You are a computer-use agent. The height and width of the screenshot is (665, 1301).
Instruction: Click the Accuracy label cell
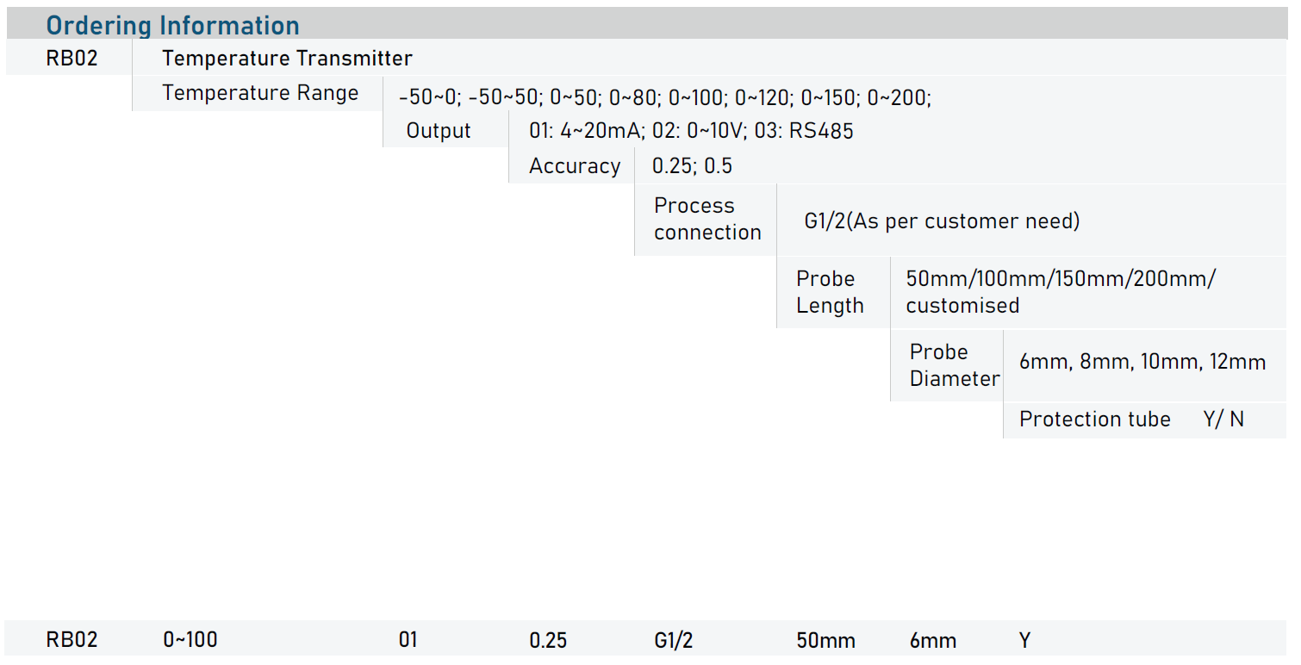tap(574, 166)
